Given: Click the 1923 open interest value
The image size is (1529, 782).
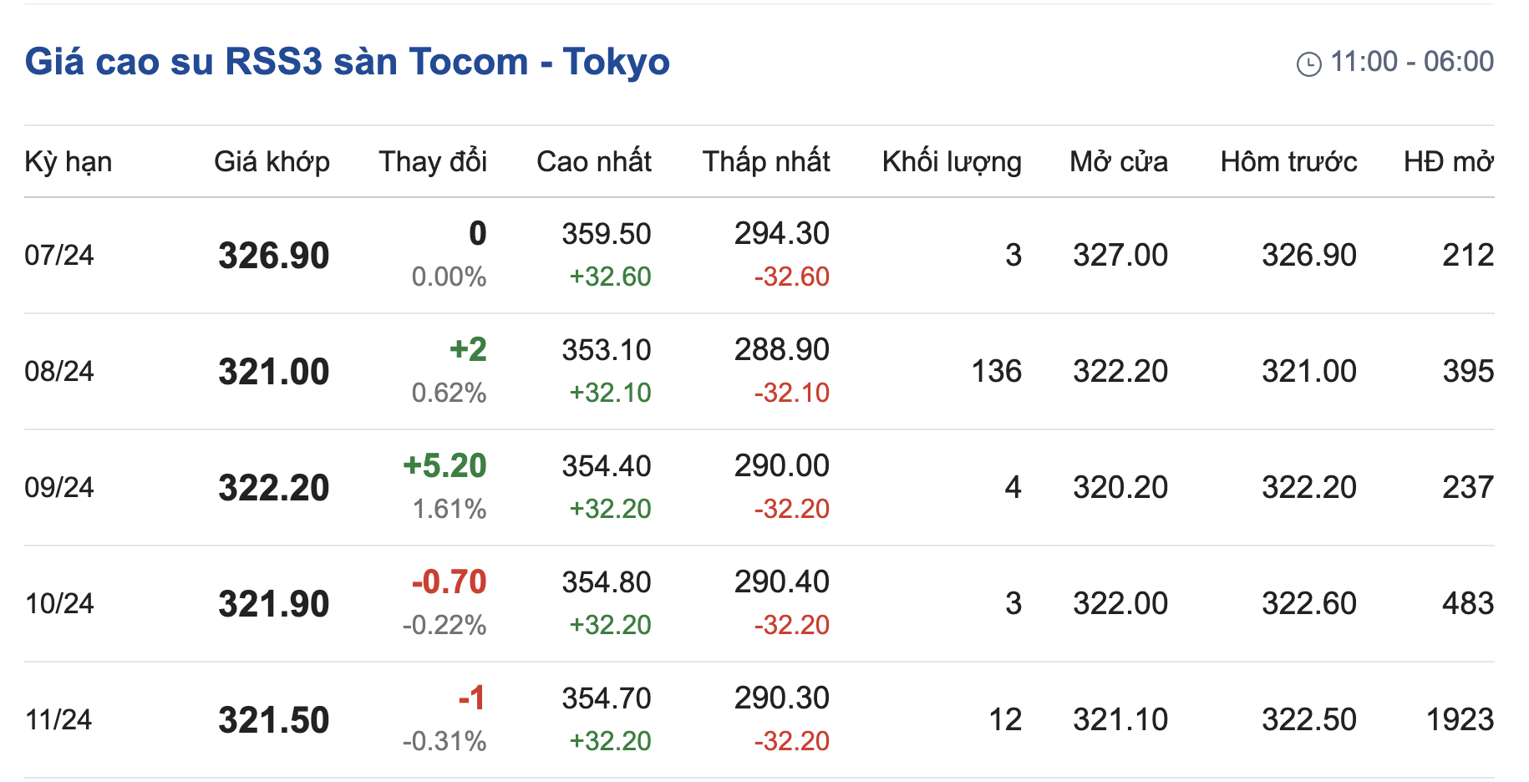Looking at the screenshot, I should [1459, 719].
